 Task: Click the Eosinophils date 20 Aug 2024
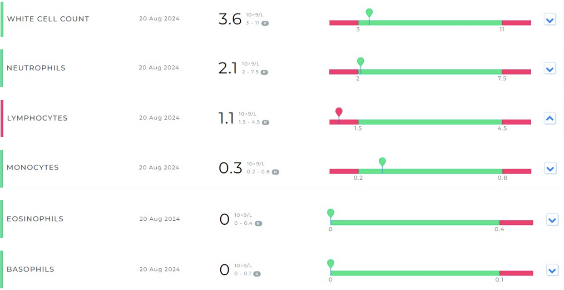(x=159, y=219)
